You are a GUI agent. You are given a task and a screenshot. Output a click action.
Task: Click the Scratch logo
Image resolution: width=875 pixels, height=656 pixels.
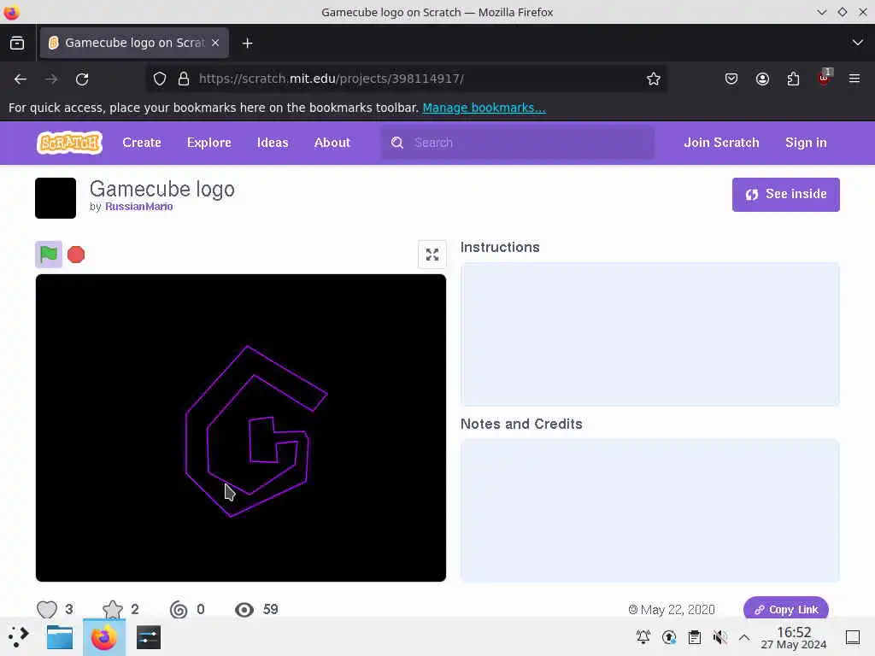coord(69,143)
